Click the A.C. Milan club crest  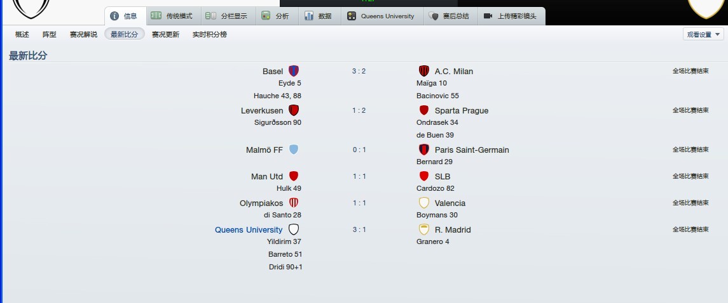pos(424,71)
